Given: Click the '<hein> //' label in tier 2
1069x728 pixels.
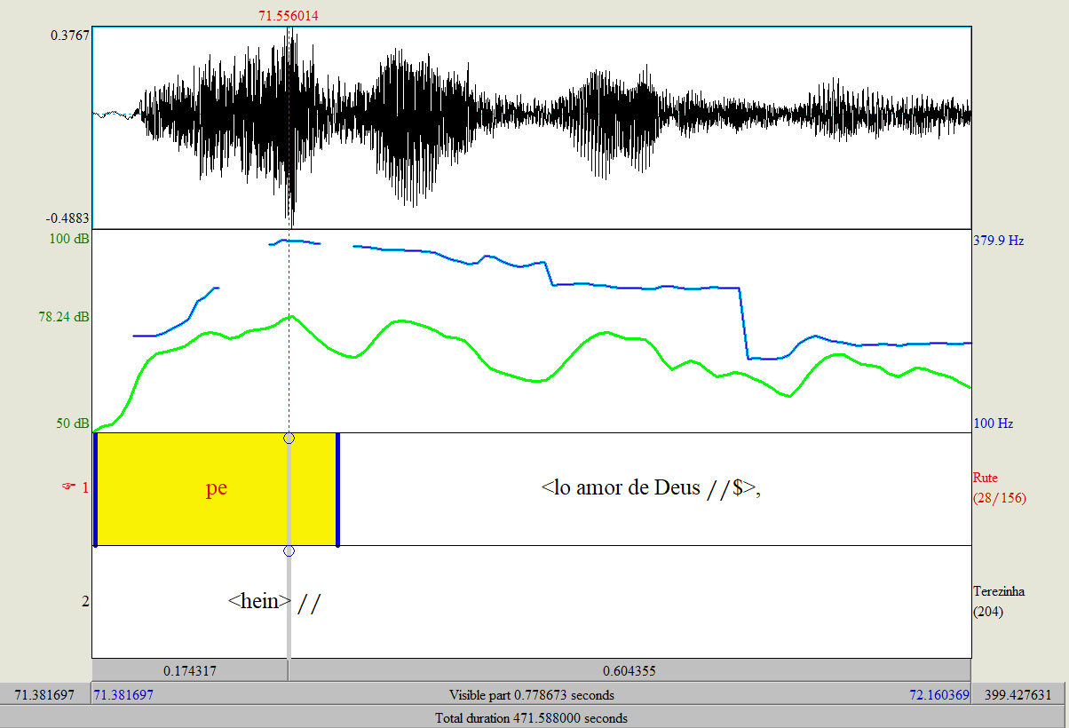Looking at the screenshot, I should [x=274, y=602].
